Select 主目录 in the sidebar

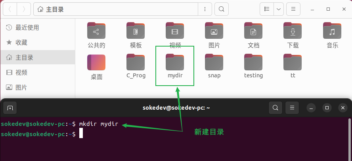[x=38, y=58]
